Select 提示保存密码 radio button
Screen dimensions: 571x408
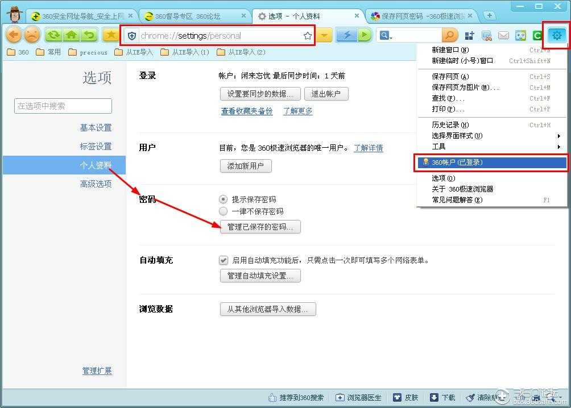[x=223, y=199]
